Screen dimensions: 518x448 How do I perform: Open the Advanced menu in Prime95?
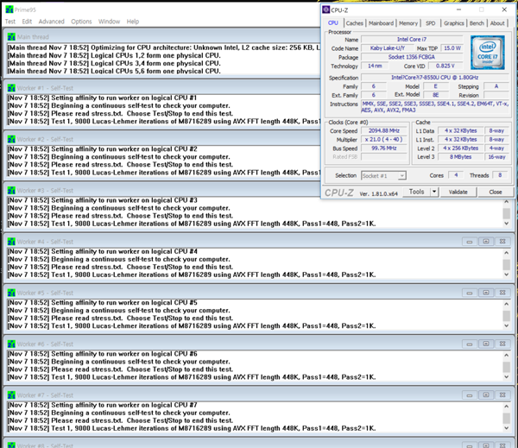51,22
